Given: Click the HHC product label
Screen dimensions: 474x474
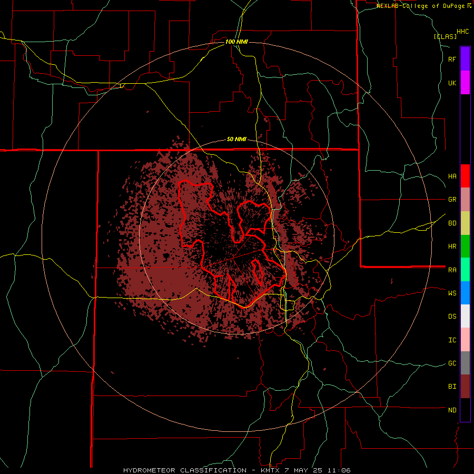Looking at the screenshot, I should [x=462, y=32].
